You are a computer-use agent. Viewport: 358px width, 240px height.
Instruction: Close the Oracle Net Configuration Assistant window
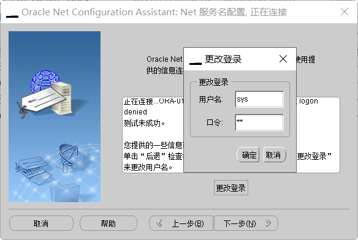pyautogui.click(x=345, y=12)
